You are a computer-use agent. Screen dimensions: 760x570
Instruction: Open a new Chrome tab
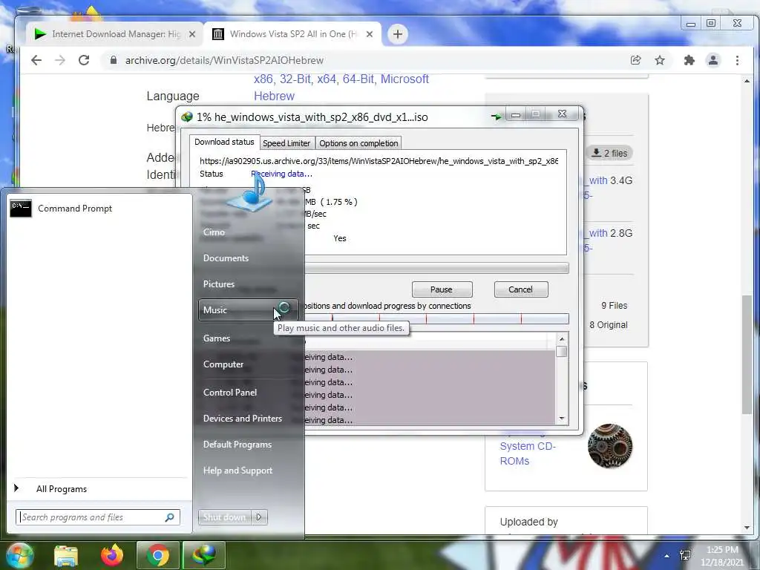pyautogui.click(x=398, y=34)
